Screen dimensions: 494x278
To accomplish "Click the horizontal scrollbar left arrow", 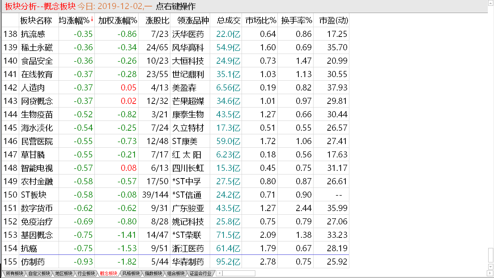I will pyautogui.click(x=219, y=273).
